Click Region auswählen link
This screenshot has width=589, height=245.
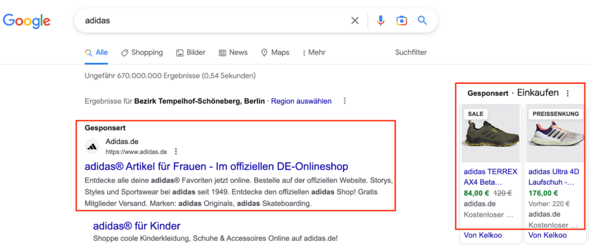[x=301, y=101]
